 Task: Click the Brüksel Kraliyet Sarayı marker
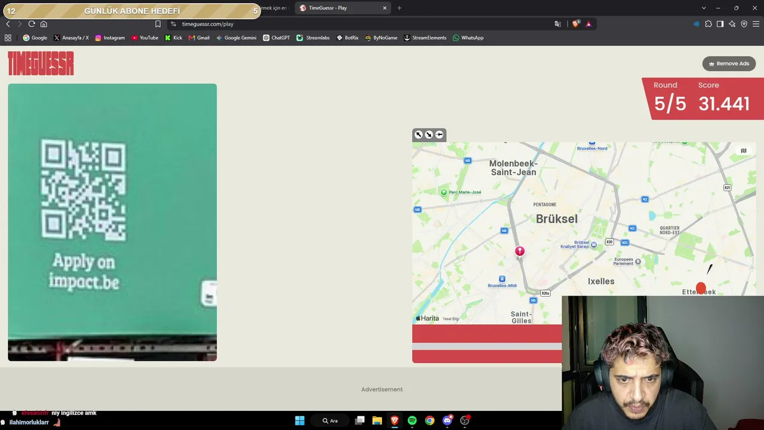pyautogui.click(x=593, y=244)
